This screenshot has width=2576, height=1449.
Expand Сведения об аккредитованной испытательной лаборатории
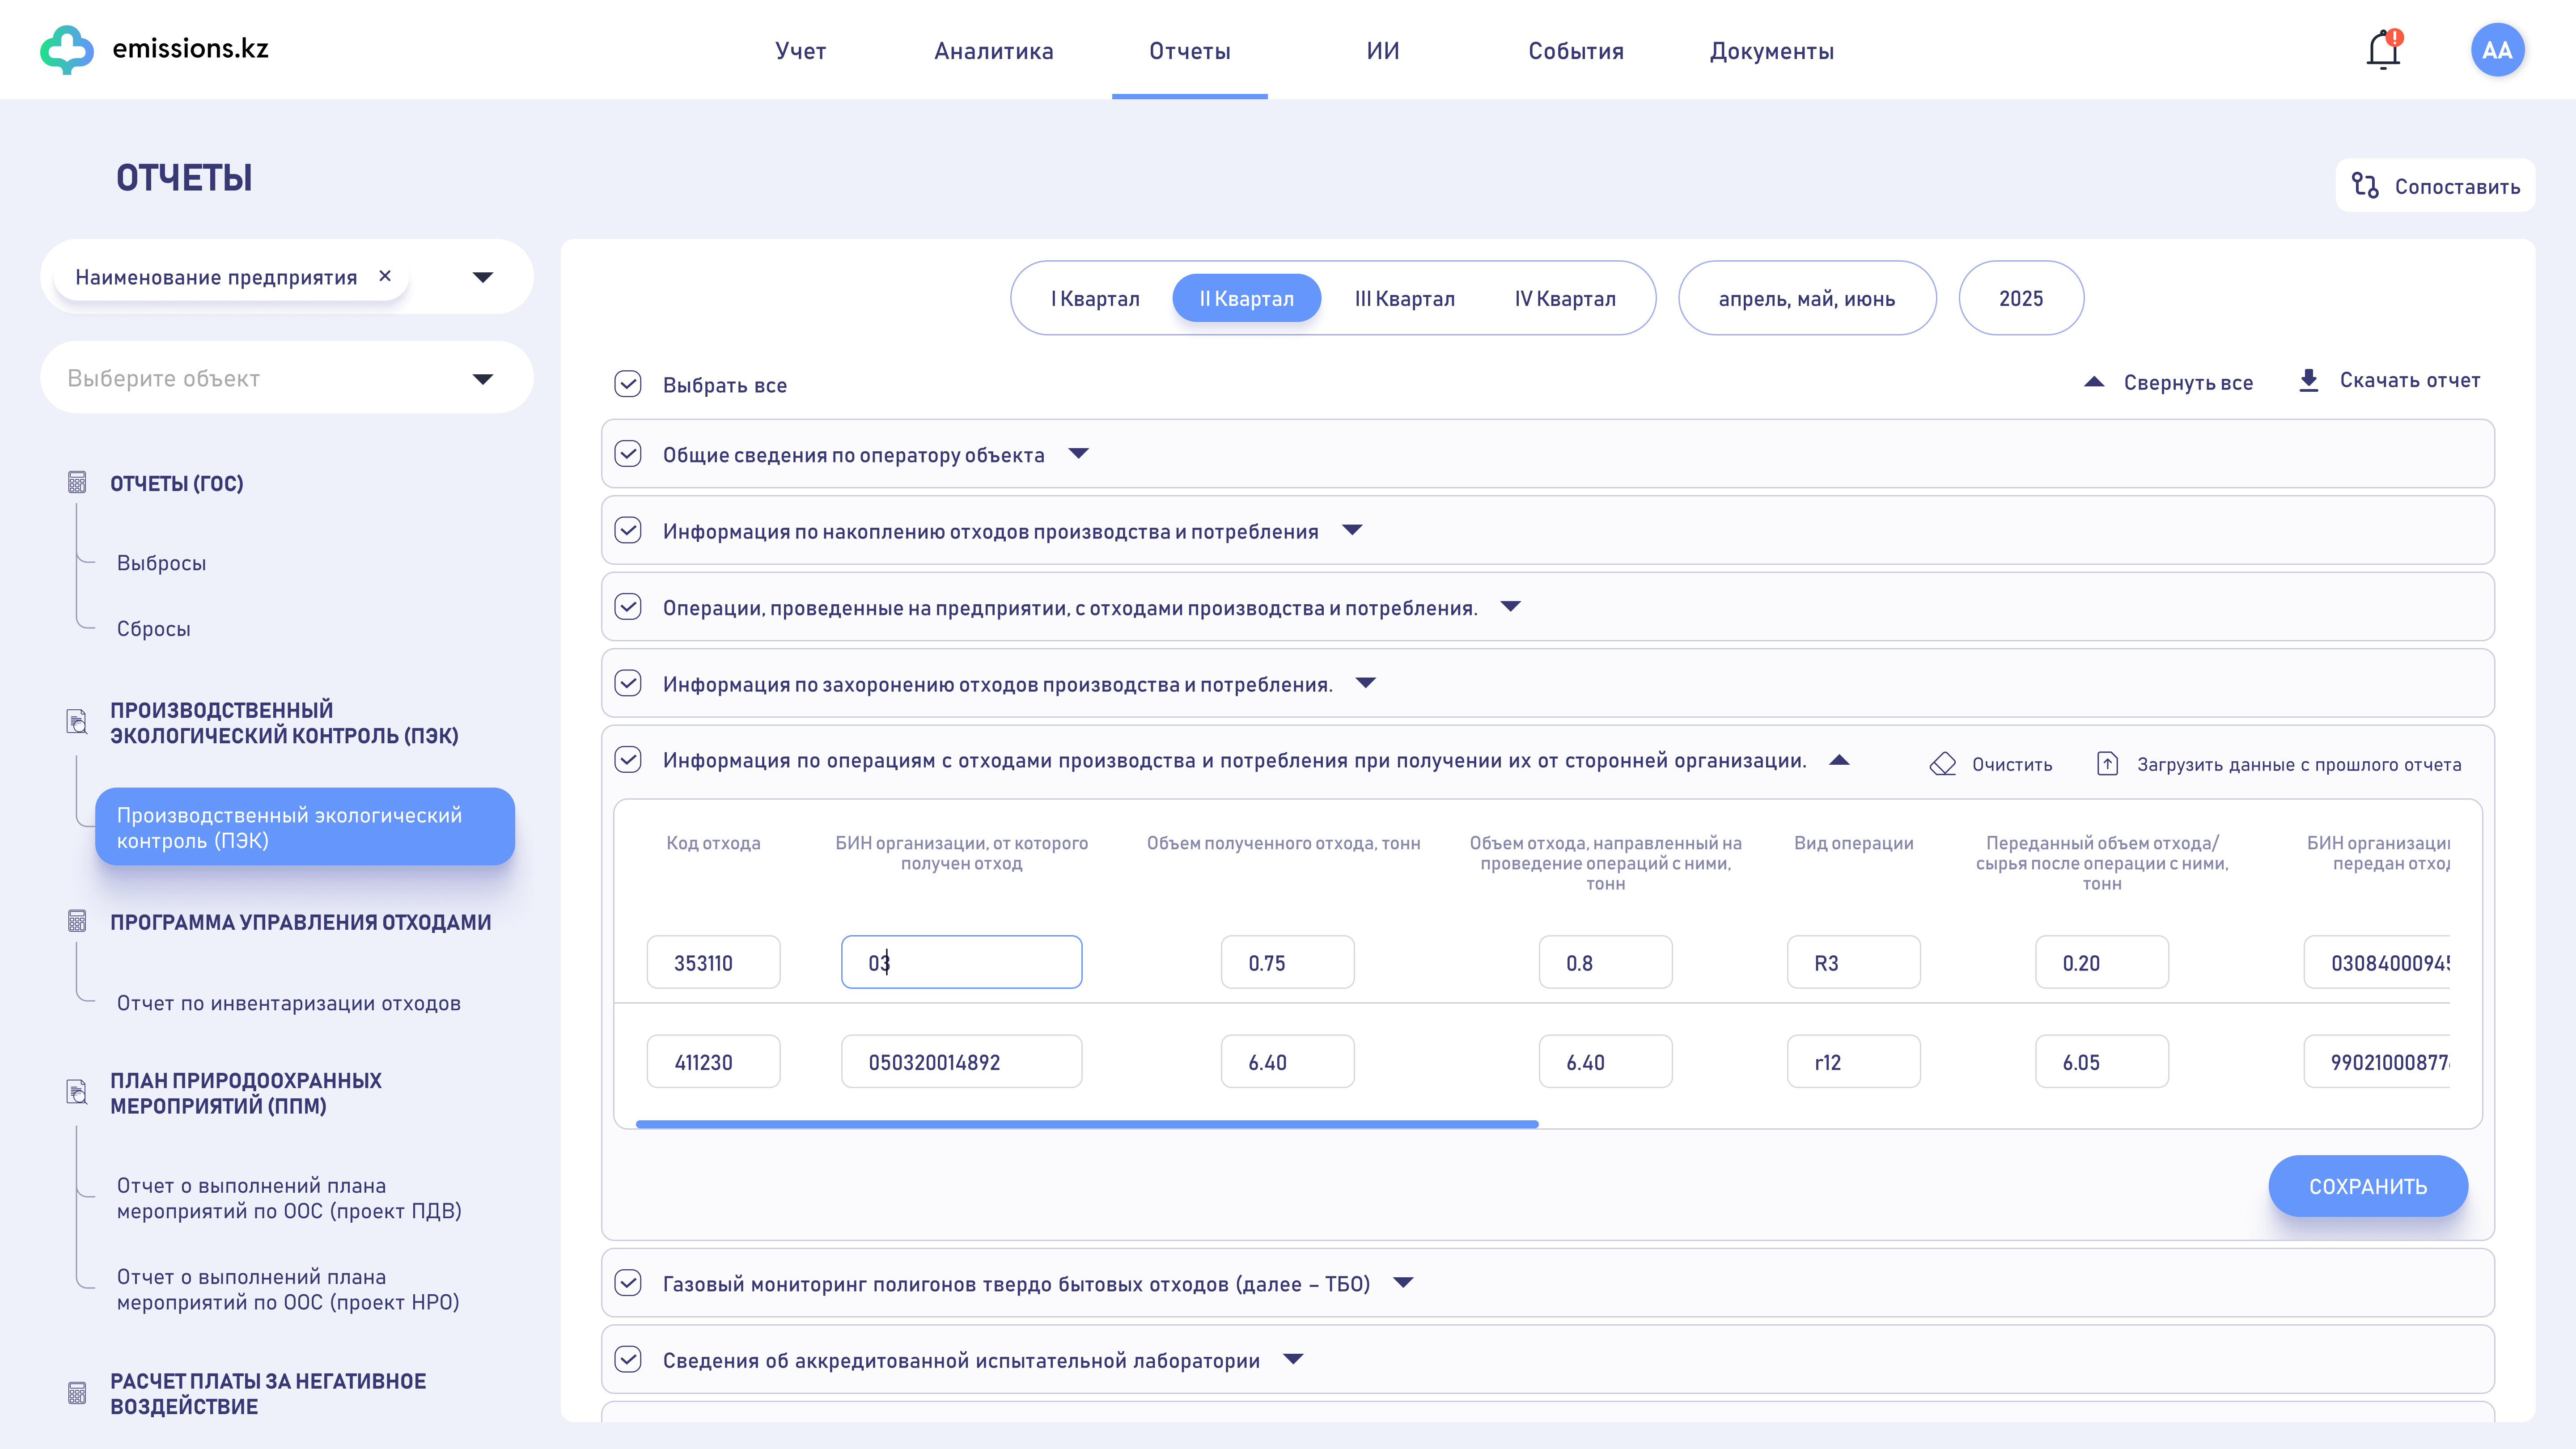click(1293, 1359)
